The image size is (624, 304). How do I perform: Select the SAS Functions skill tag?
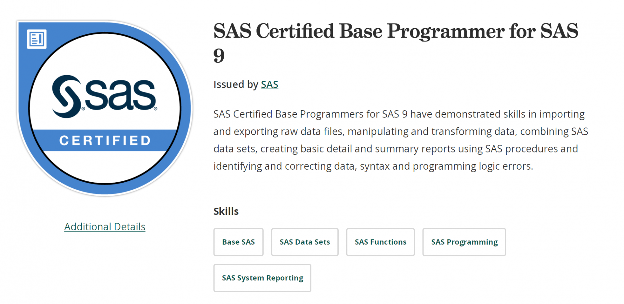380,242
